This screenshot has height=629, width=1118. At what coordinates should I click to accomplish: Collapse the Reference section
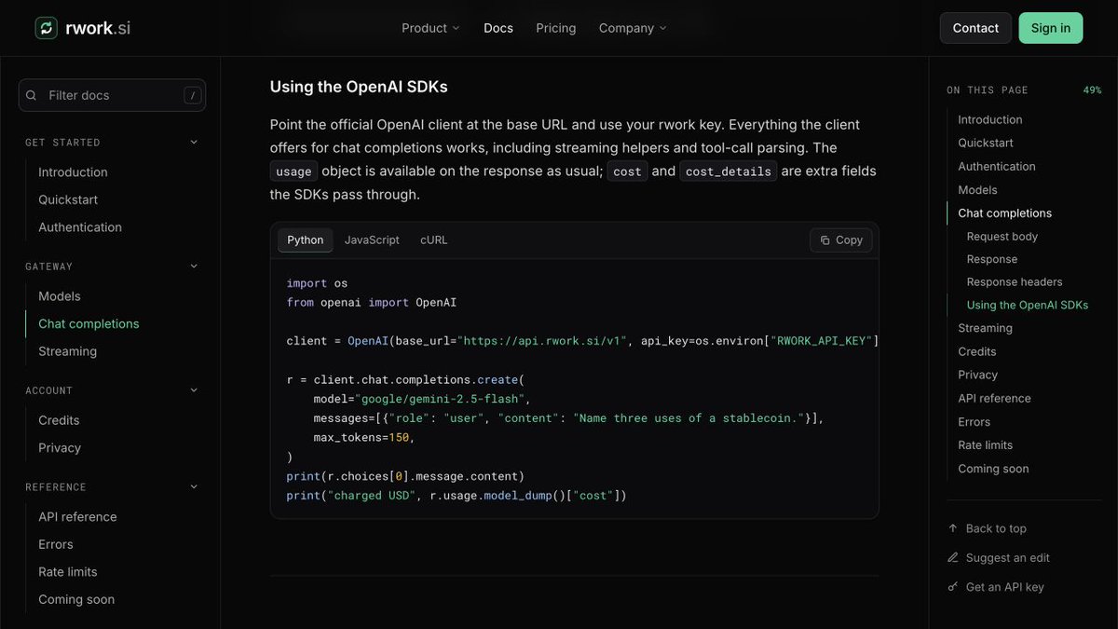click(x=194, y=486)
